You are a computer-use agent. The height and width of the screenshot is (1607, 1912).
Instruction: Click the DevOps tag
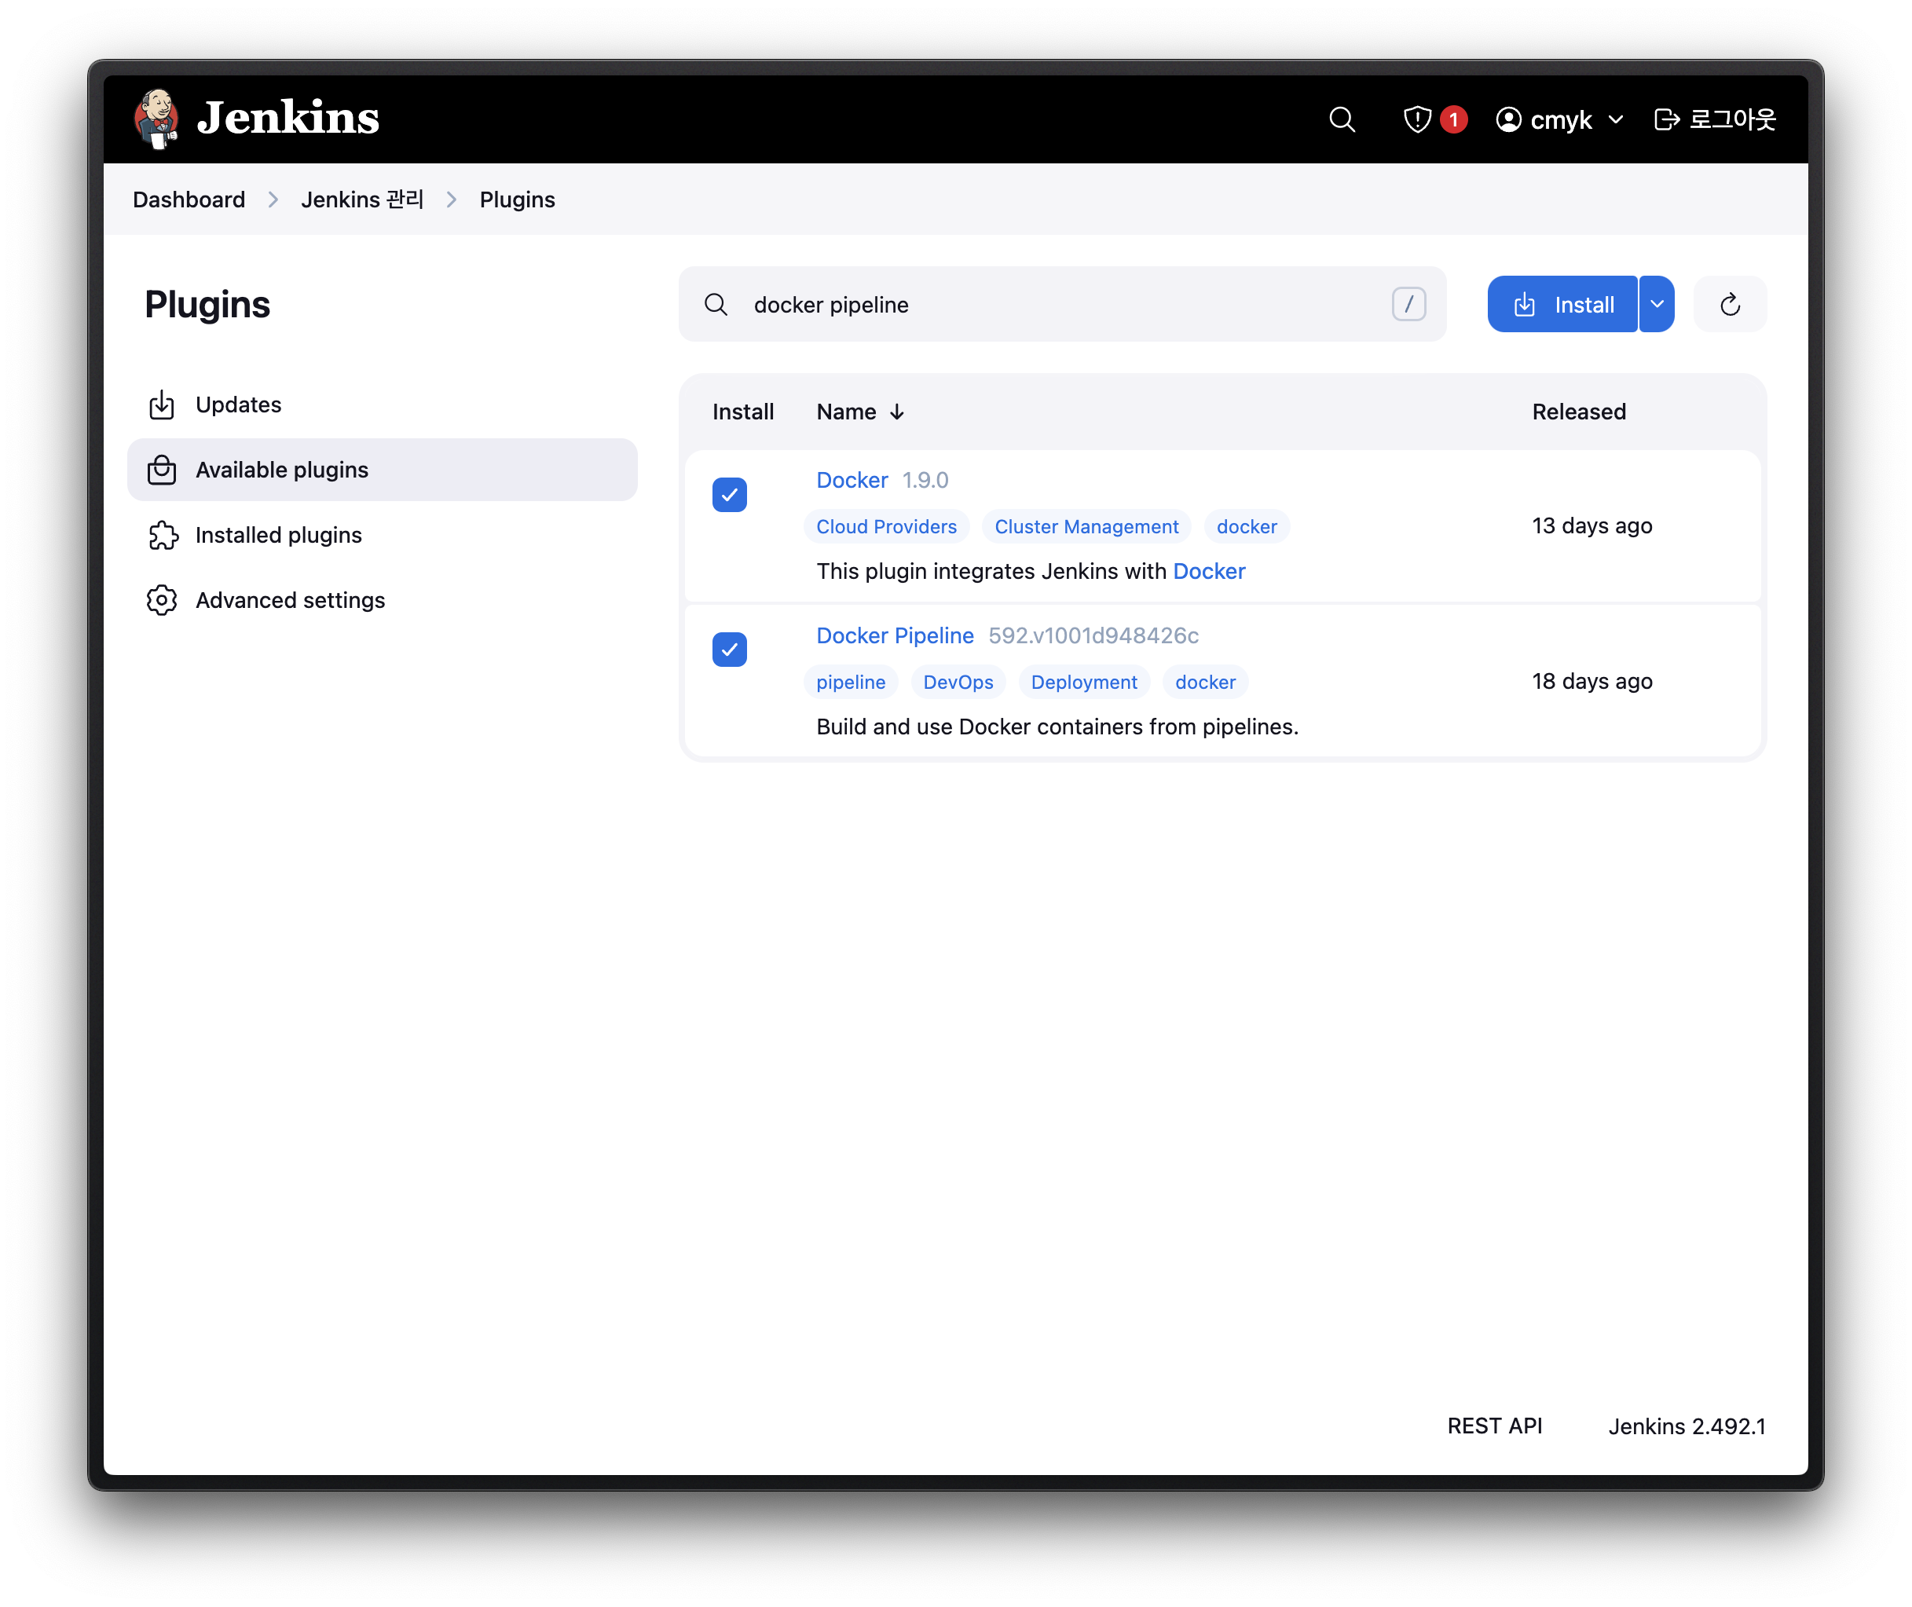tap(958, 683)
